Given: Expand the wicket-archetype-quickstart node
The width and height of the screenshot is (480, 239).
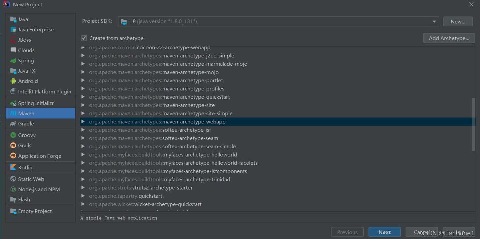Looking at the screenshot, I should (83, 204).
